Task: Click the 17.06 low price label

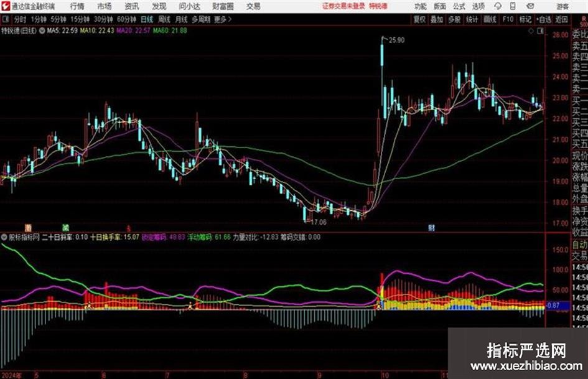Action: (319, 222)
